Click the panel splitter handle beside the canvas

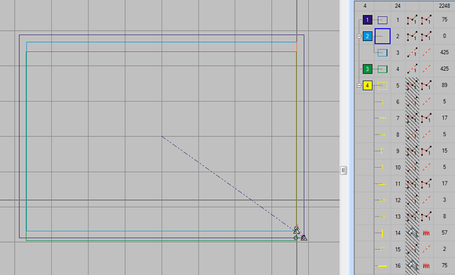(x=343, y=170)
